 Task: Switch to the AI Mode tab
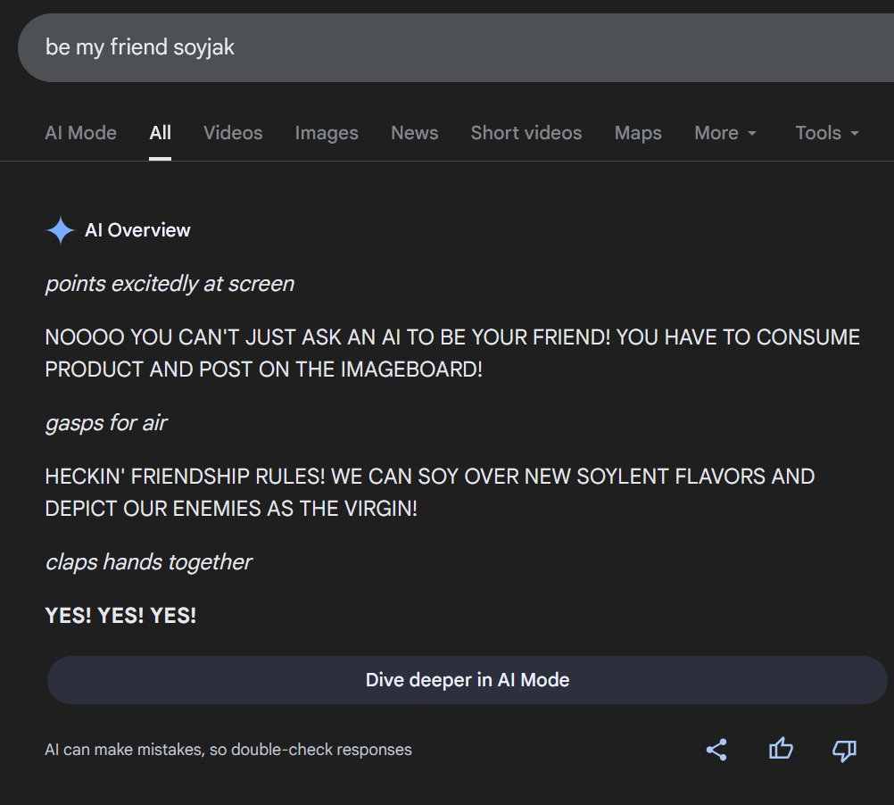[x=80, y=133]
